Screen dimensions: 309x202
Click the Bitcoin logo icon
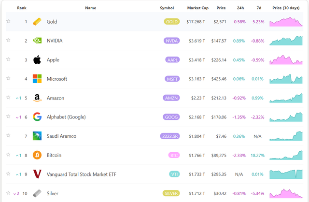[37, 155]
